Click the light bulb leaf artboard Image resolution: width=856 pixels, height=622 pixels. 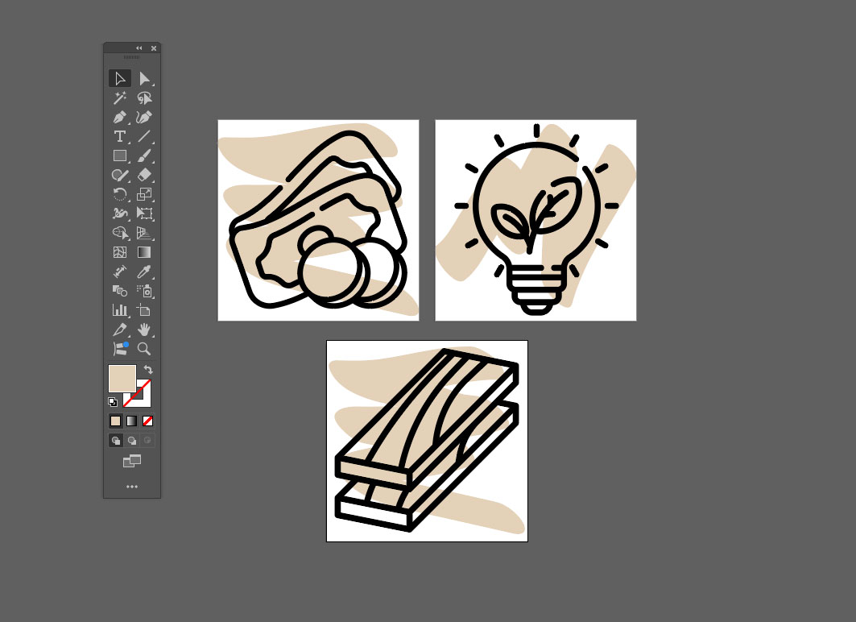536,220
